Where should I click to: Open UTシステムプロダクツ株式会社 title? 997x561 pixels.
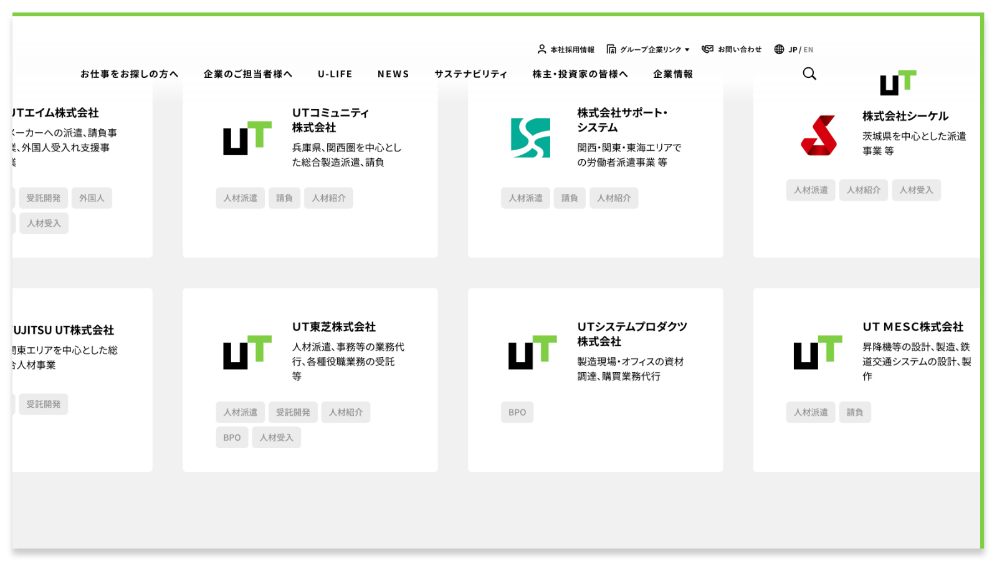click(632, 334)
